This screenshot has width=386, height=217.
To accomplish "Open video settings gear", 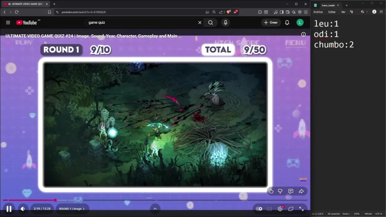I will tap(280, 209).
